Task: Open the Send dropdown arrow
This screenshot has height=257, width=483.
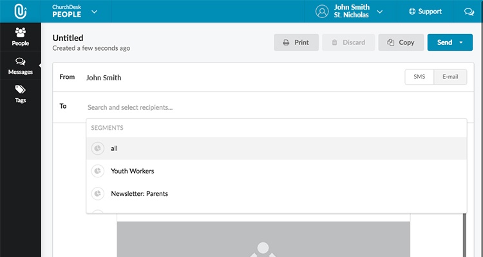Action: pos(461,42)
